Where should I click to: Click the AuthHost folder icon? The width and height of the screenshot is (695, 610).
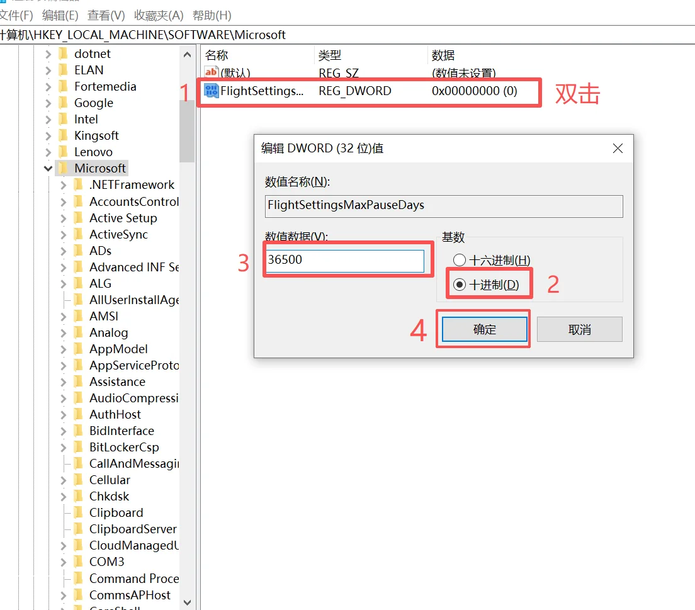[x=79, y=415]
